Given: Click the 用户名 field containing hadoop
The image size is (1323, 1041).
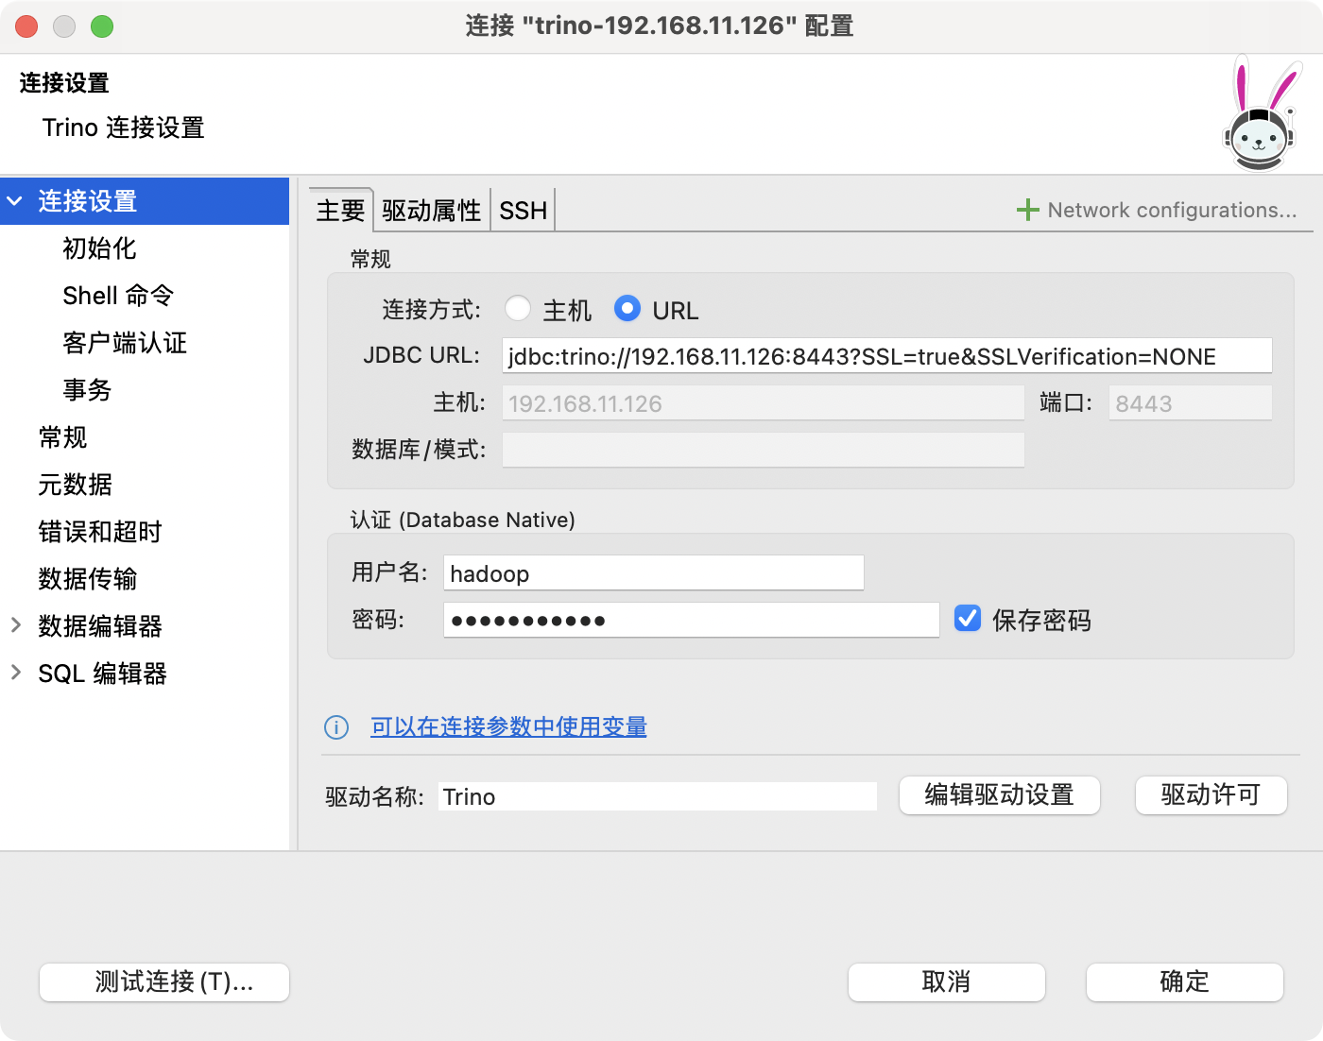Looking at the screenshot, I should [x=654, y=573].
